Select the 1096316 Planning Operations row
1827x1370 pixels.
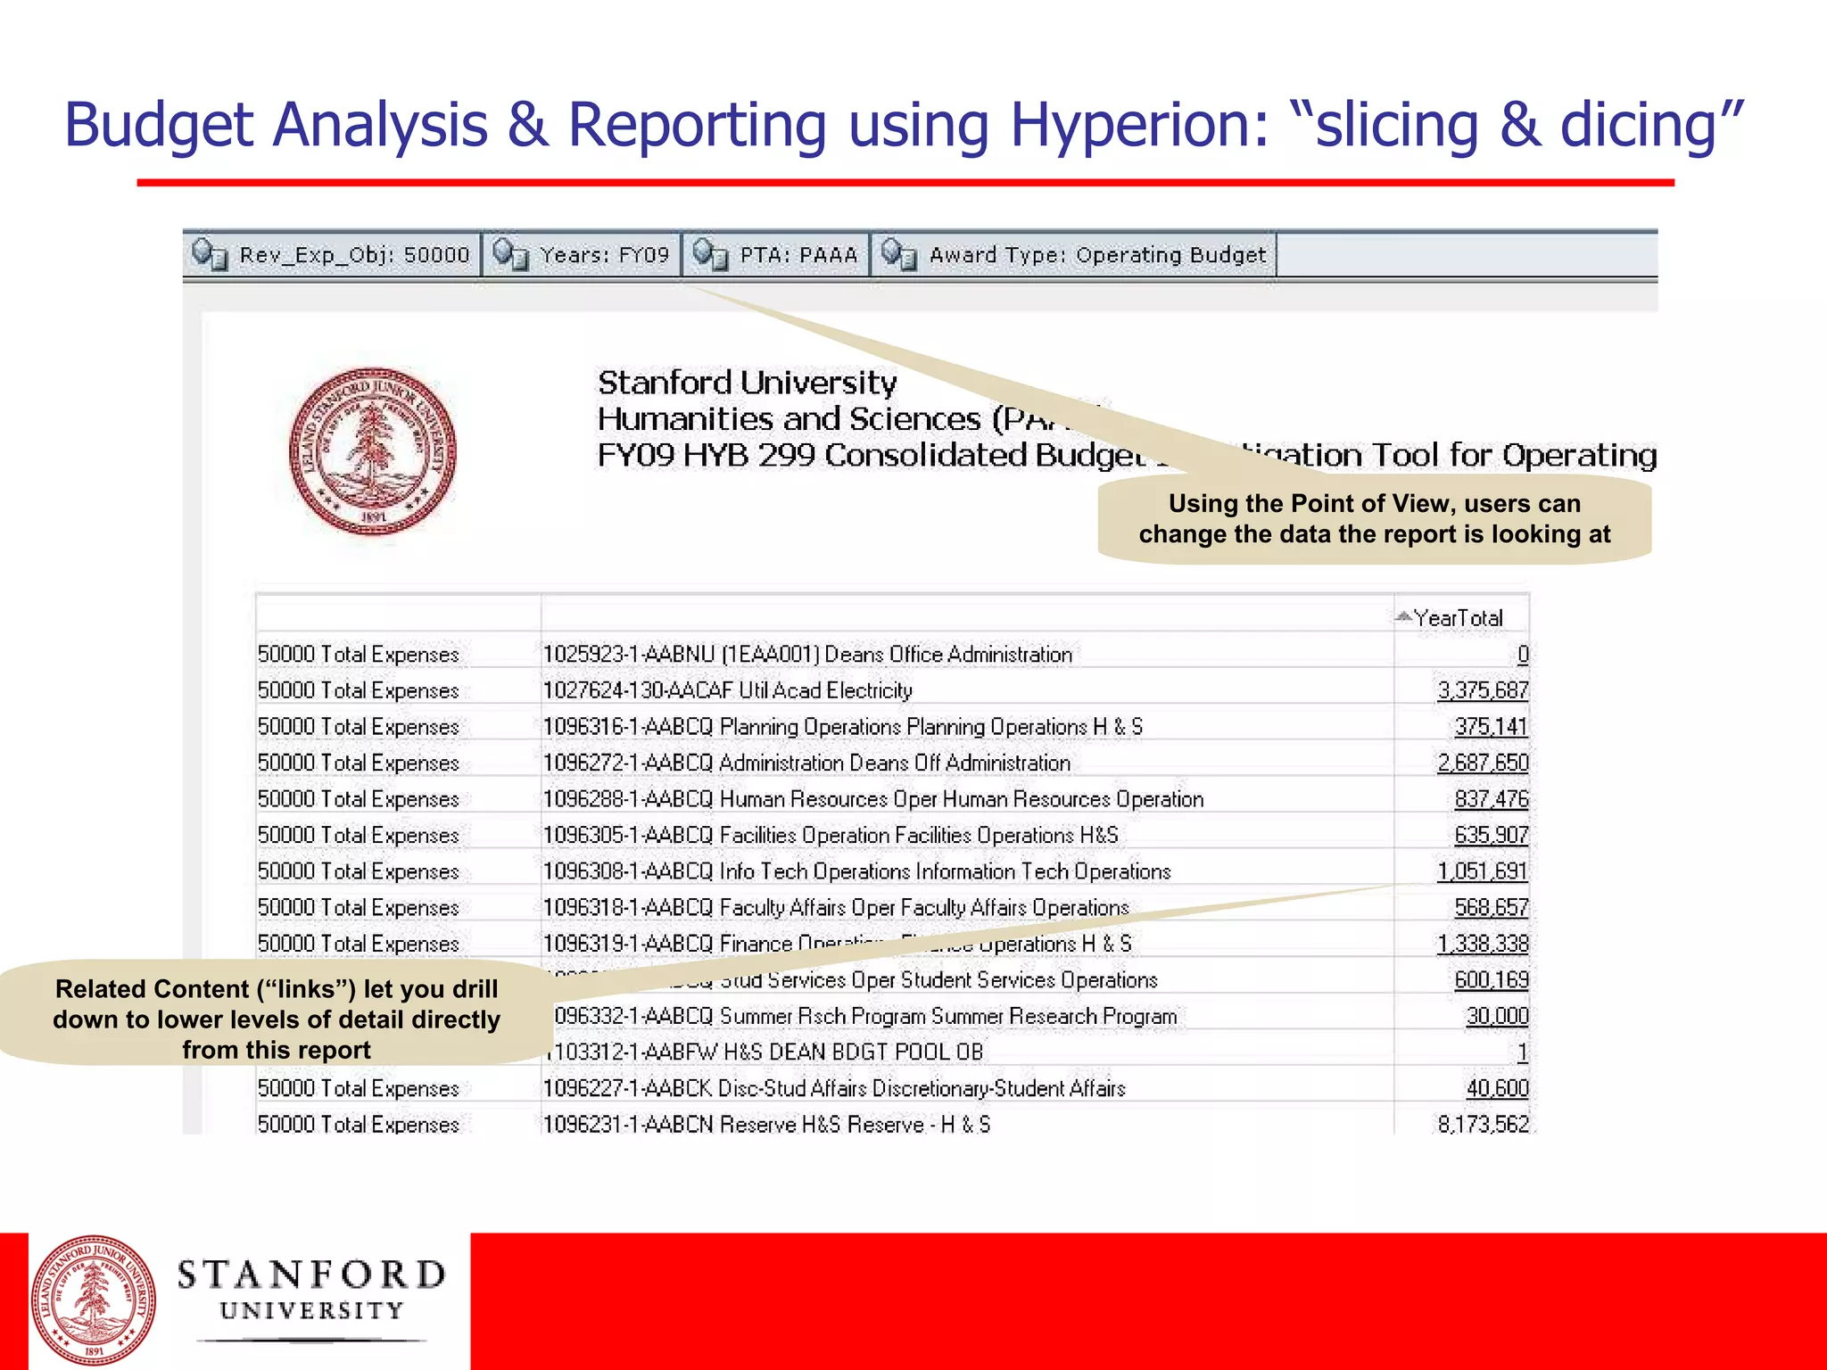(x=842, y=727)
